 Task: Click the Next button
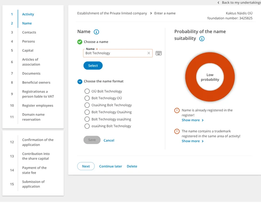point(86,166)
